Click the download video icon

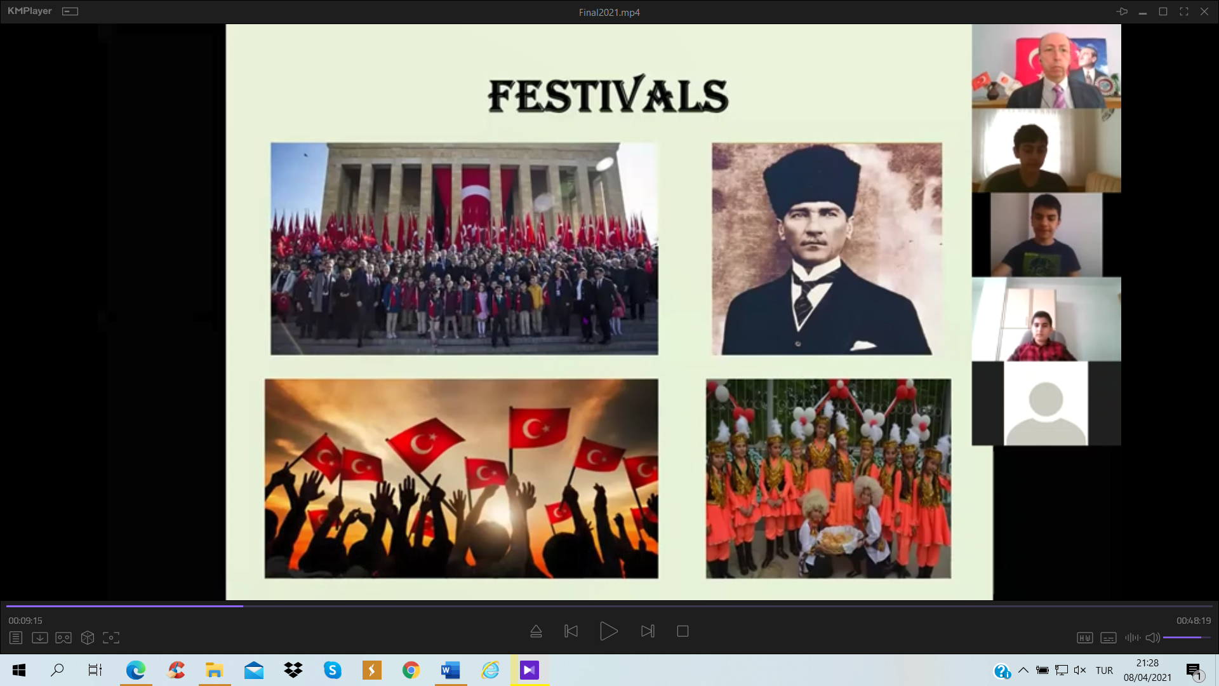click(x=39, y=638)
